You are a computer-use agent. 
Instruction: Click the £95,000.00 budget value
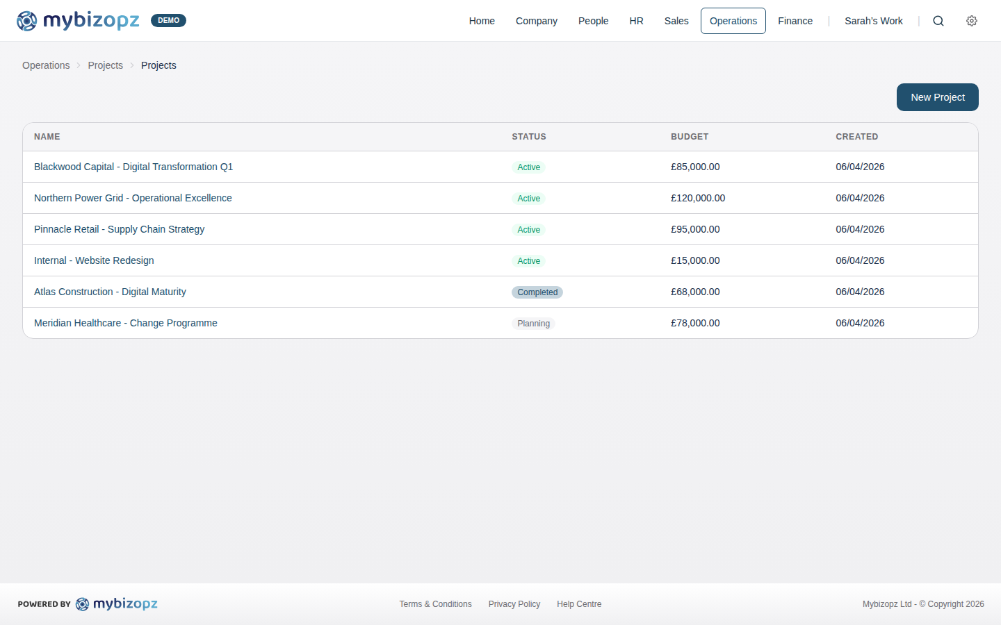[x=695, y=229]
